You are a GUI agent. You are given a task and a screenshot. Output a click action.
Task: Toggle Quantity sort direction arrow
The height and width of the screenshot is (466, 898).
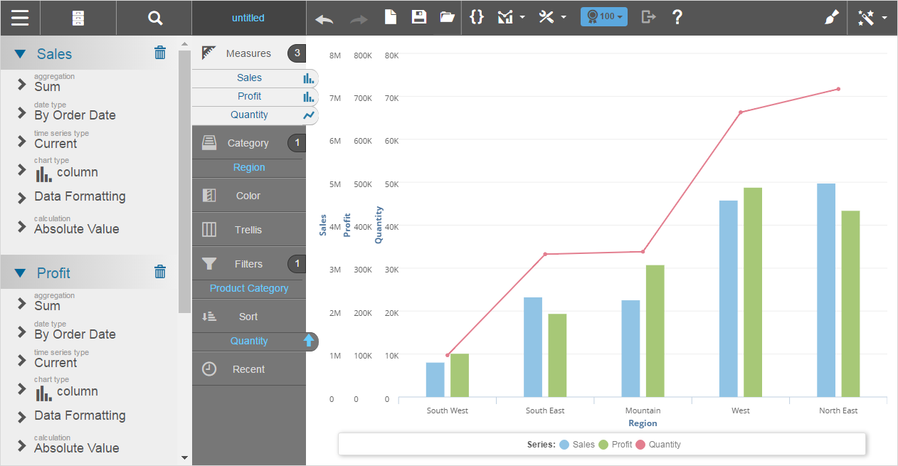pyautogui.click(x=309, y=341)
